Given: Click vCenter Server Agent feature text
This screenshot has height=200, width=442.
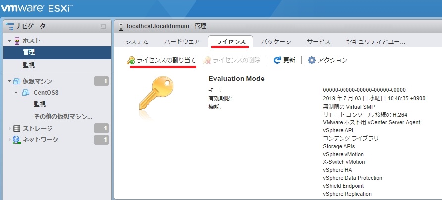Looking at the screenshot, I should [x=371, y=122].
